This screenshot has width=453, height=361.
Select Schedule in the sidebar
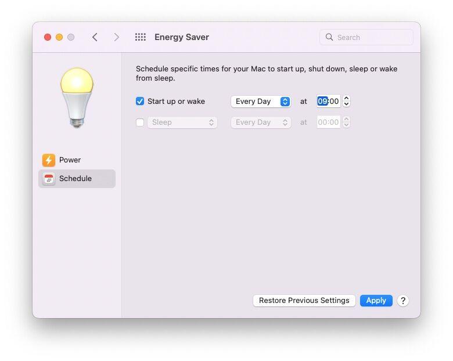tap(75, 179)
